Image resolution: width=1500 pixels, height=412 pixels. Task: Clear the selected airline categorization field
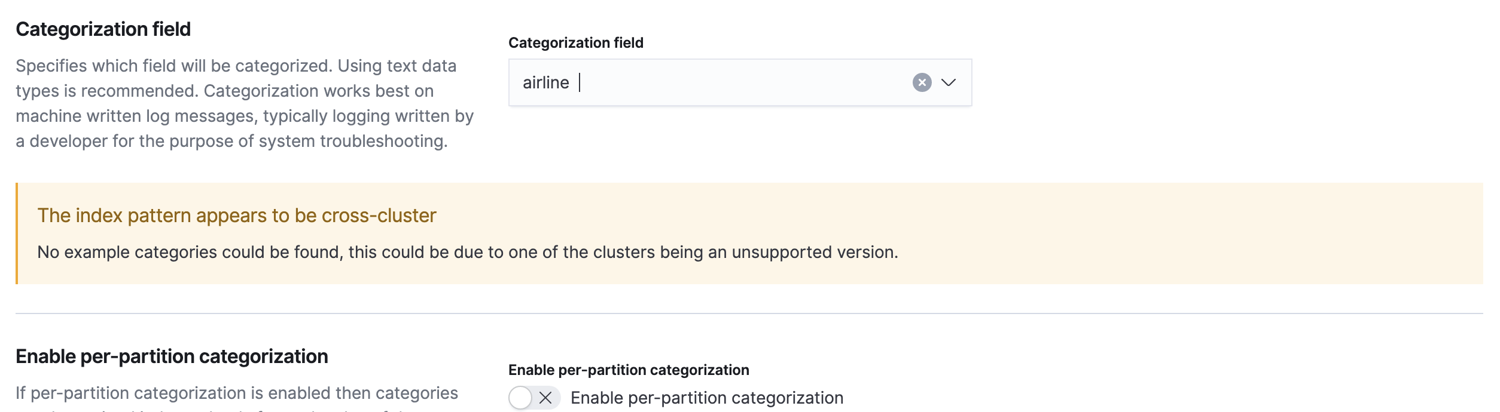922,82
